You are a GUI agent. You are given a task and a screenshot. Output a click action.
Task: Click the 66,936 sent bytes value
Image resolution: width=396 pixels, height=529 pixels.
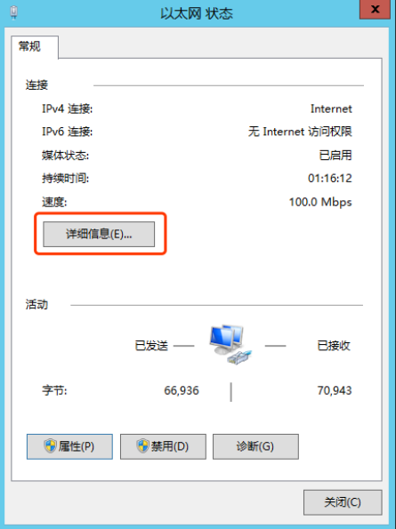182,390
